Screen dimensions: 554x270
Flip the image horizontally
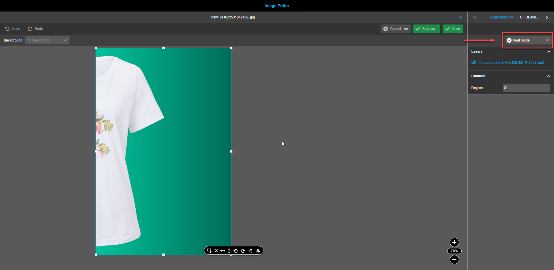pyautogui.click(x=258, y=251)
